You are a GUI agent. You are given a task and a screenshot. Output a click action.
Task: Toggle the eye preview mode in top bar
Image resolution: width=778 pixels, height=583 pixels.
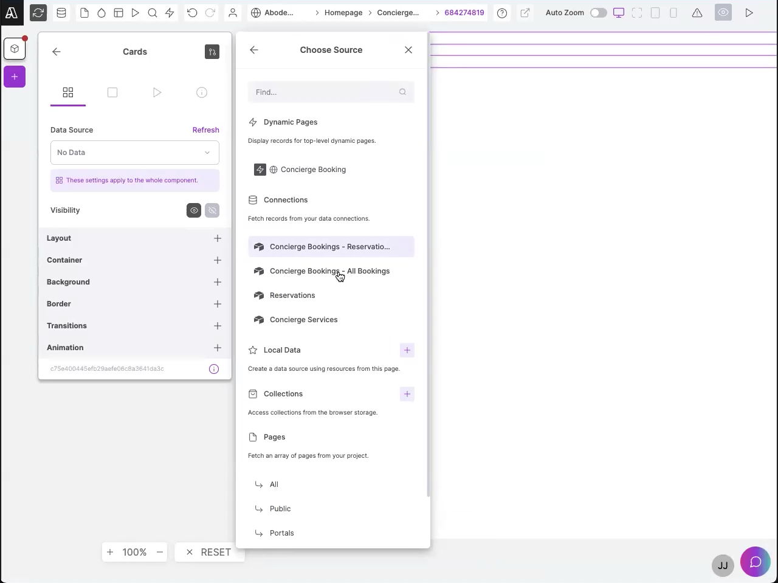click(x=723, y=13)
